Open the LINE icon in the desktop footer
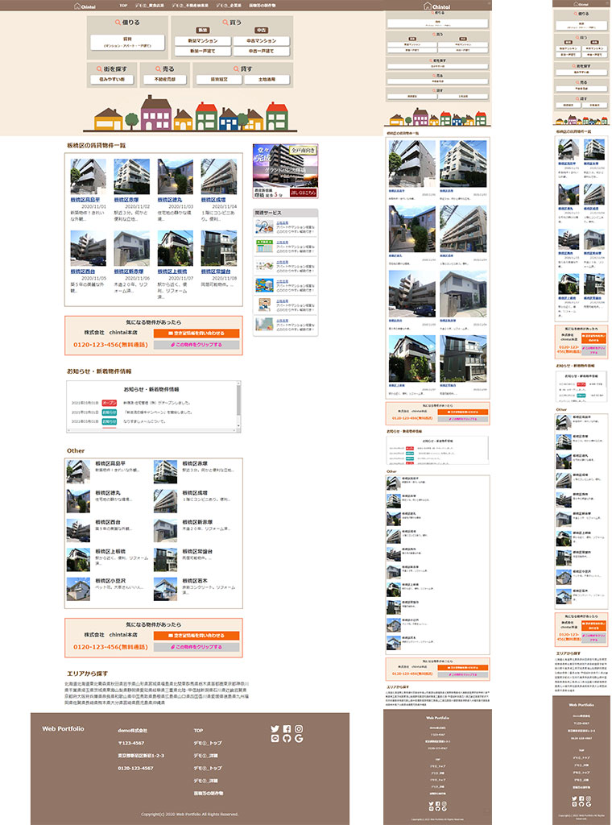The image size is (612, 825). click(x=275, y=739)
